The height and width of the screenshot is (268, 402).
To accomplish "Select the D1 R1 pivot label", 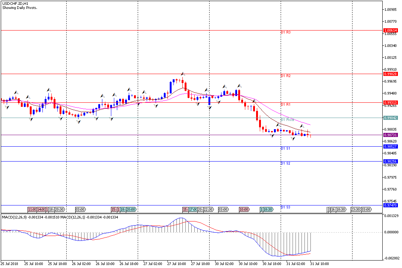I will [x=285, y=104].
